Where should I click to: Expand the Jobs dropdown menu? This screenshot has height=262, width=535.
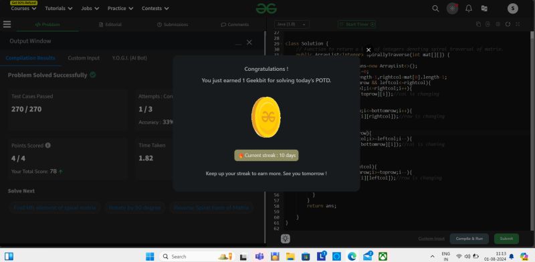coord(90,9)
